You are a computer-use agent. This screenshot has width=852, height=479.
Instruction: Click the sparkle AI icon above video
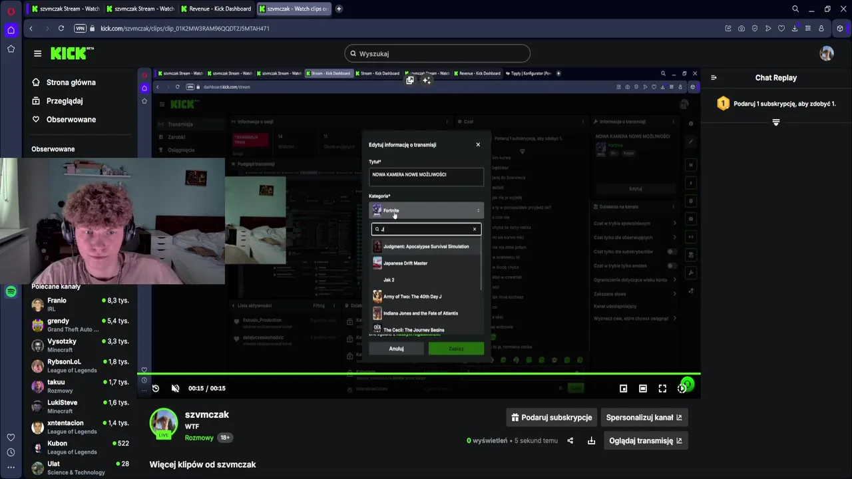coord(427,80)
